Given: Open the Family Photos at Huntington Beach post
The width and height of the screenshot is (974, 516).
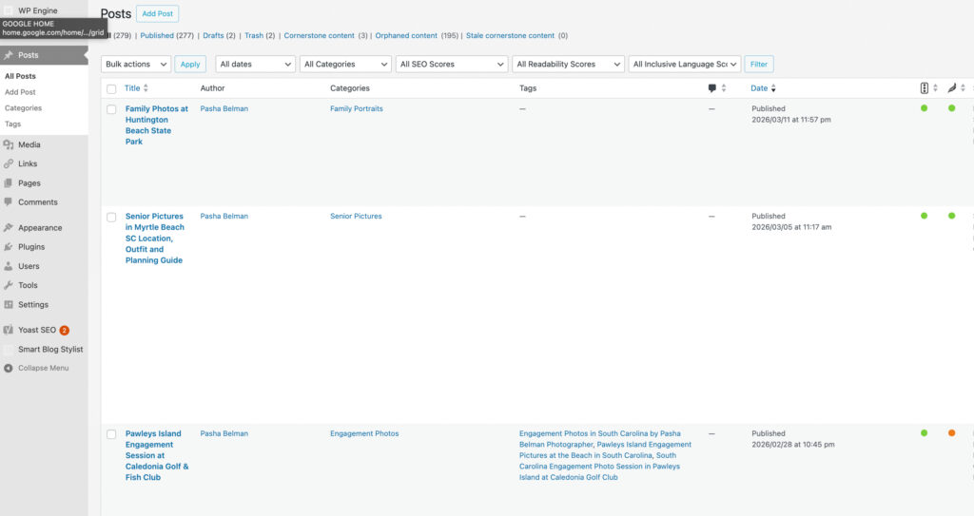Looking at the screenshot, I should click(157, 124).
